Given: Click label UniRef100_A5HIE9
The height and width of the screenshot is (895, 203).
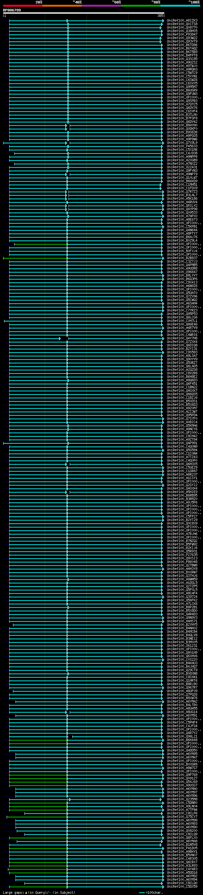Looking at the screenshot, I should 182,492.
